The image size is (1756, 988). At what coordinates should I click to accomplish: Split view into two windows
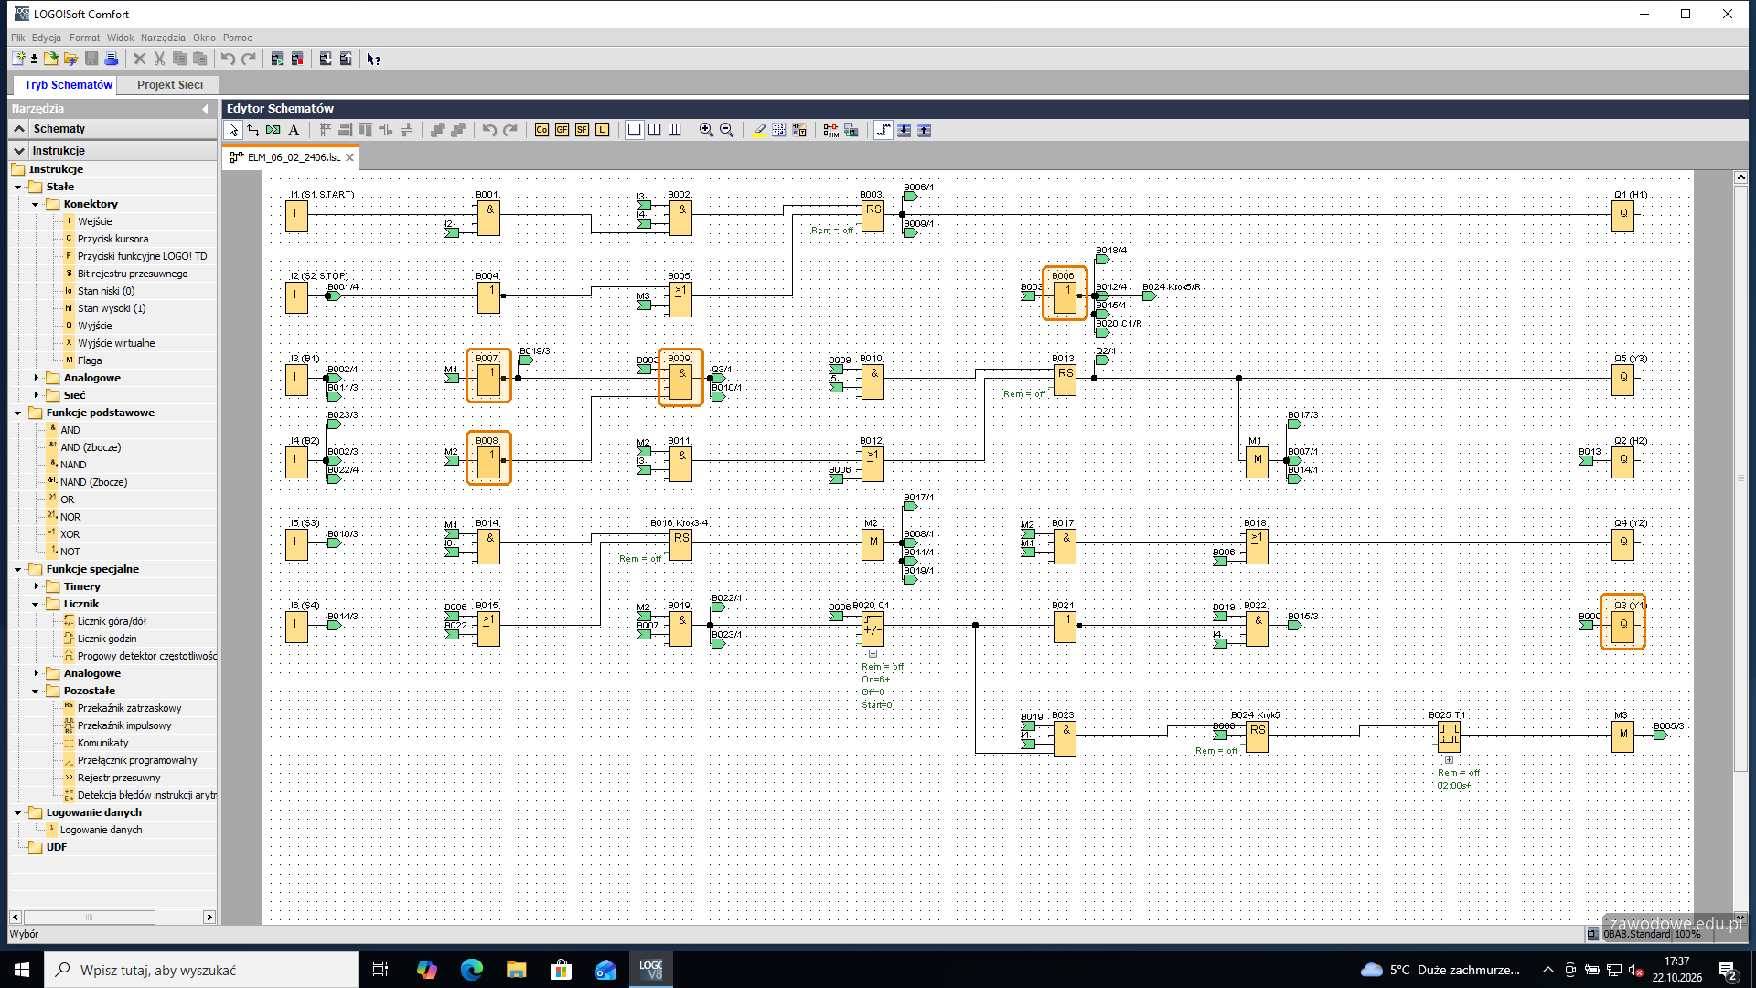655,130
